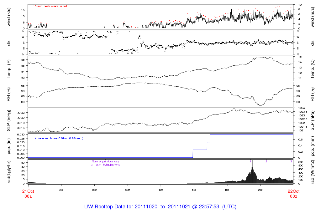Click the '2.71 MJoules/m^2' value

108,165
